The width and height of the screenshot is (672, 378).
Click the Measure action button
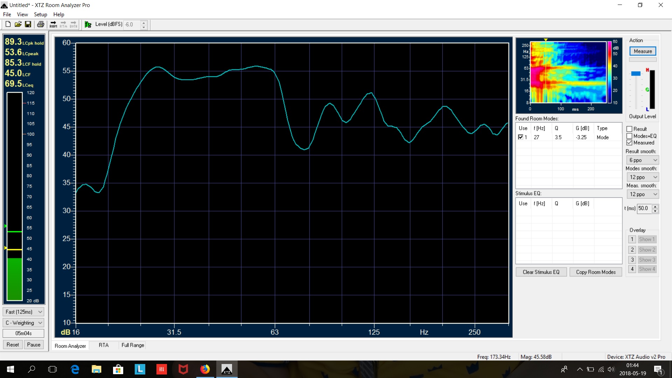tap(643, 51)
